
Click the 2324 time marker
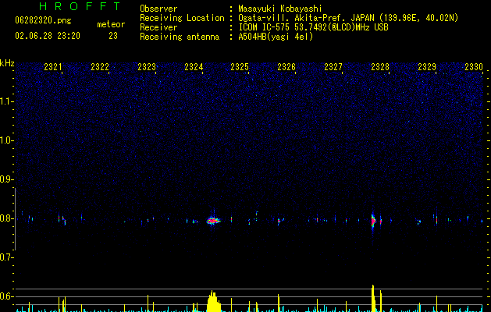click(x=194, y=66)
